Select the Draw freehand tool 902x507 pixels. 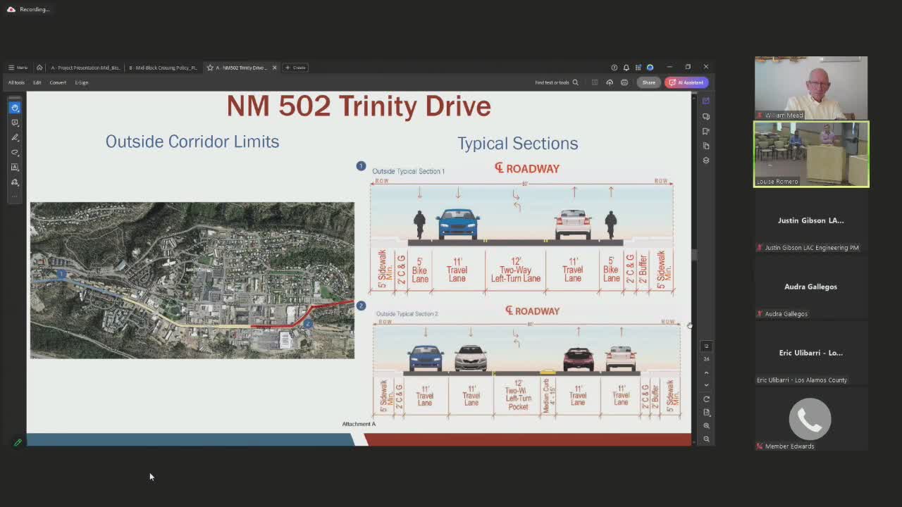click(x=15, y=152)
